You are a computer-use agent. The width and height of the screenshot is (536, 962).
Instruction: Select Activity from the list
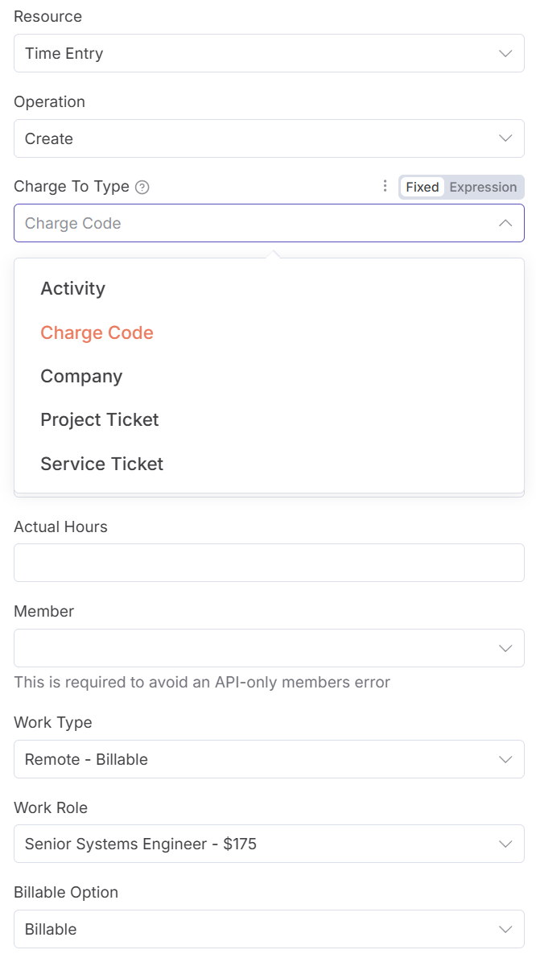73,289
